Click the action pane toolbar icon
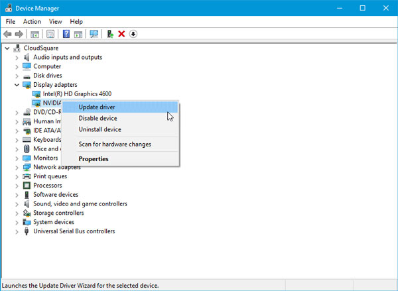The height and width of the screenshot is (291, 398). coord(78,34)
